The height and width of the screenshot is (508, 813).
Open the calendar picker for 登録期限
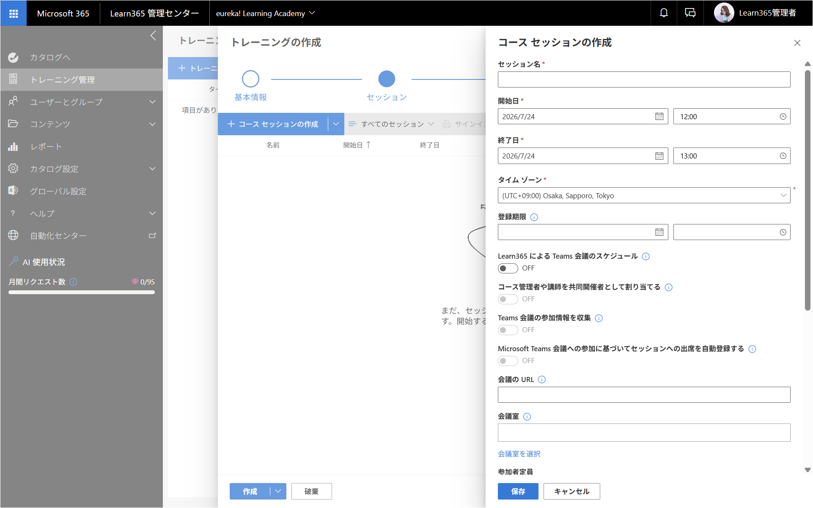coord(659,232)
